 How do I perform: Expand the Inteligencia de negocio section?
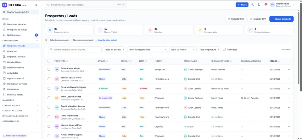[x=20, y=116]
